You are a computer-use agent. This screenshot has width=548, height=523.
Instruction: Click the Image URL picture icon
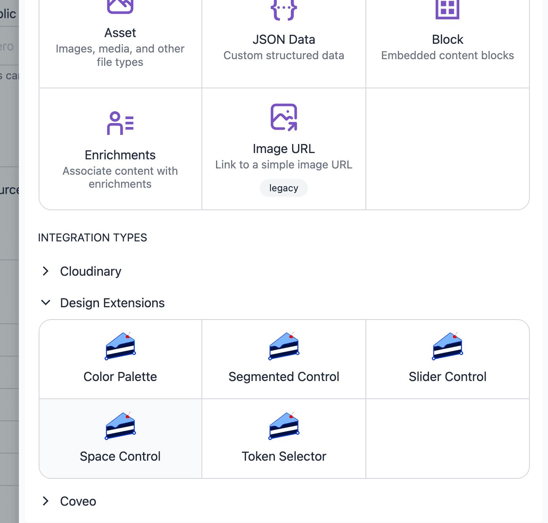284,117
